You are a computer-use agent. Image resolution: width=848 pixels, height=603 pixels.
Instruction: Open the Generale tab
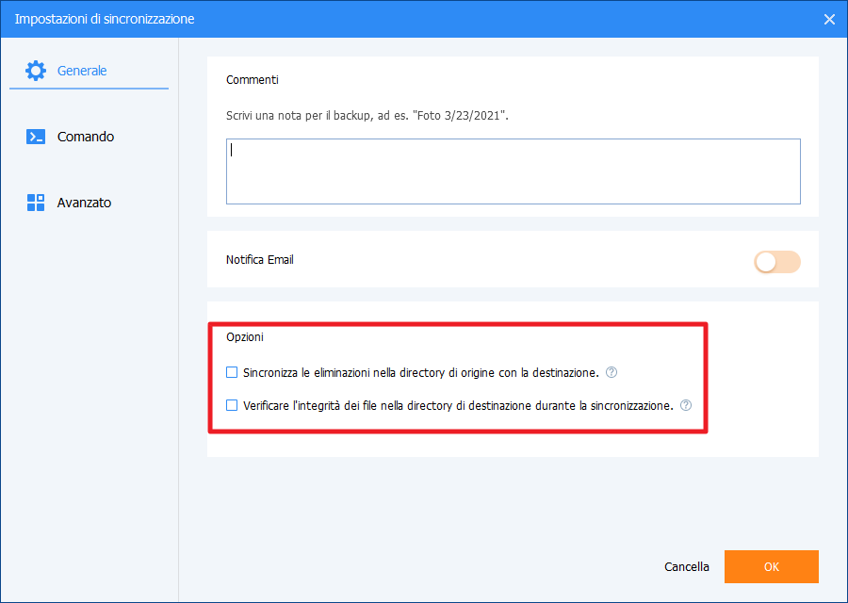90,71
